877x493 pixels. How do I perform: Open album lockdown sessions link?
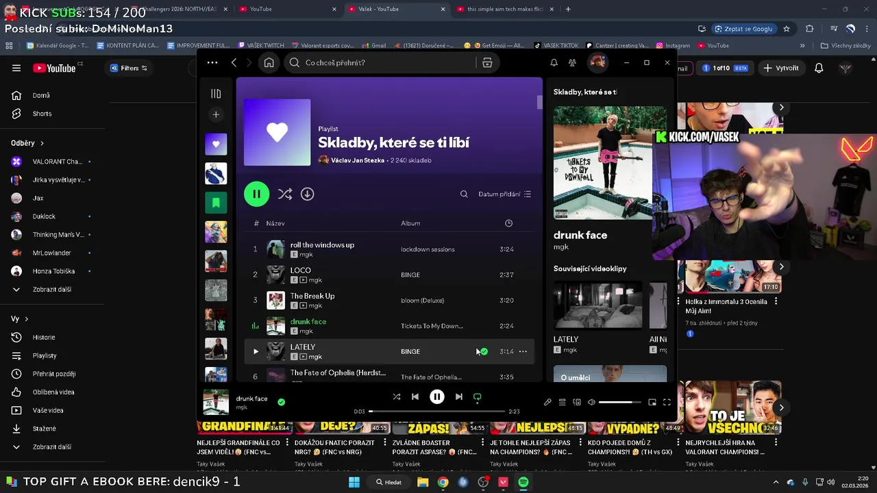click(428, 249)
